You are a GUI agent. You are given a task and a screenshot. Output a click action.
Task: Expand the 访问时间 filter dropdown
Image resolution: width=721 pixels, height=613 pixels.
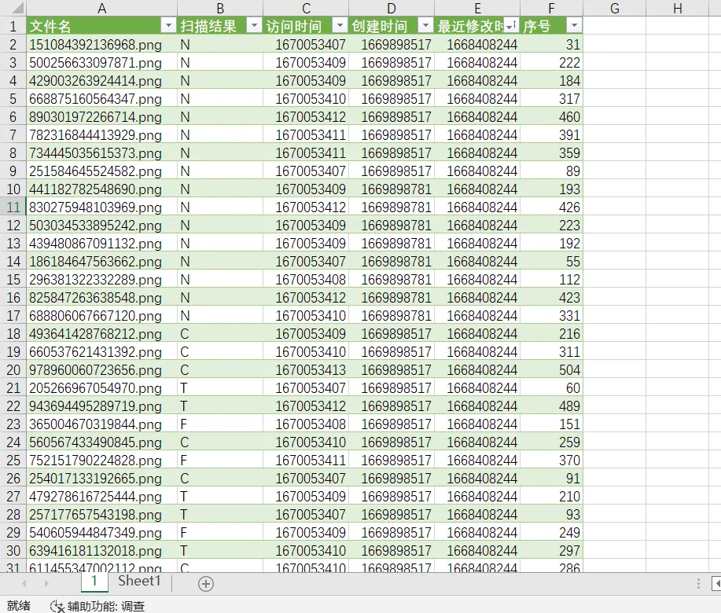(340, 26)
